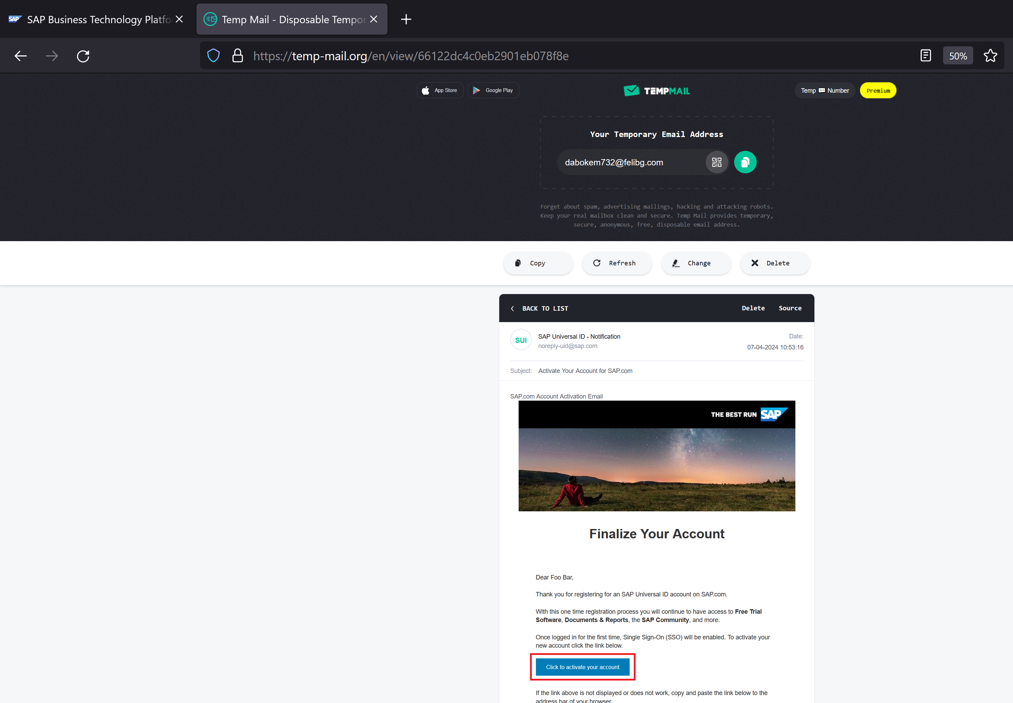Click Change to modify the email address
Screen dimensions: 1013x703
pos(695,263)
